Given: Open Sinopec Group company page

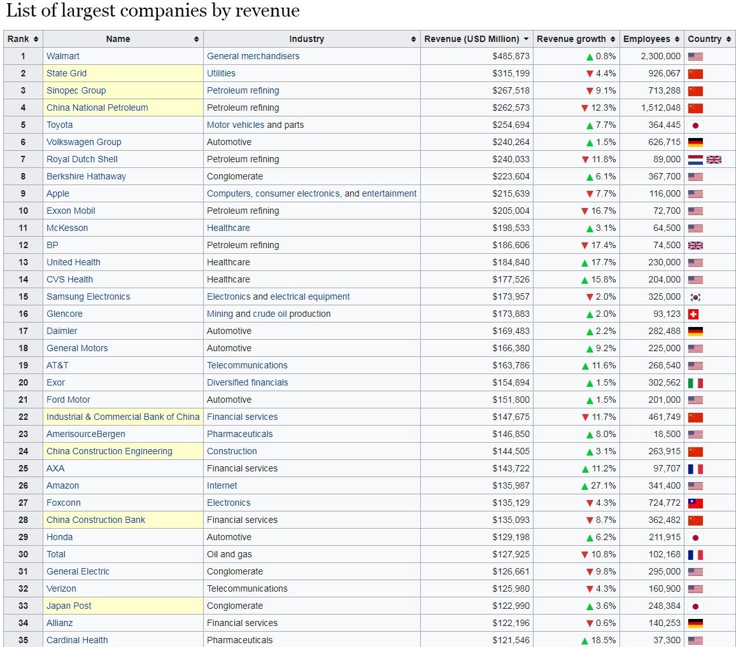Looking at the screenshot, I should [76, 90].
